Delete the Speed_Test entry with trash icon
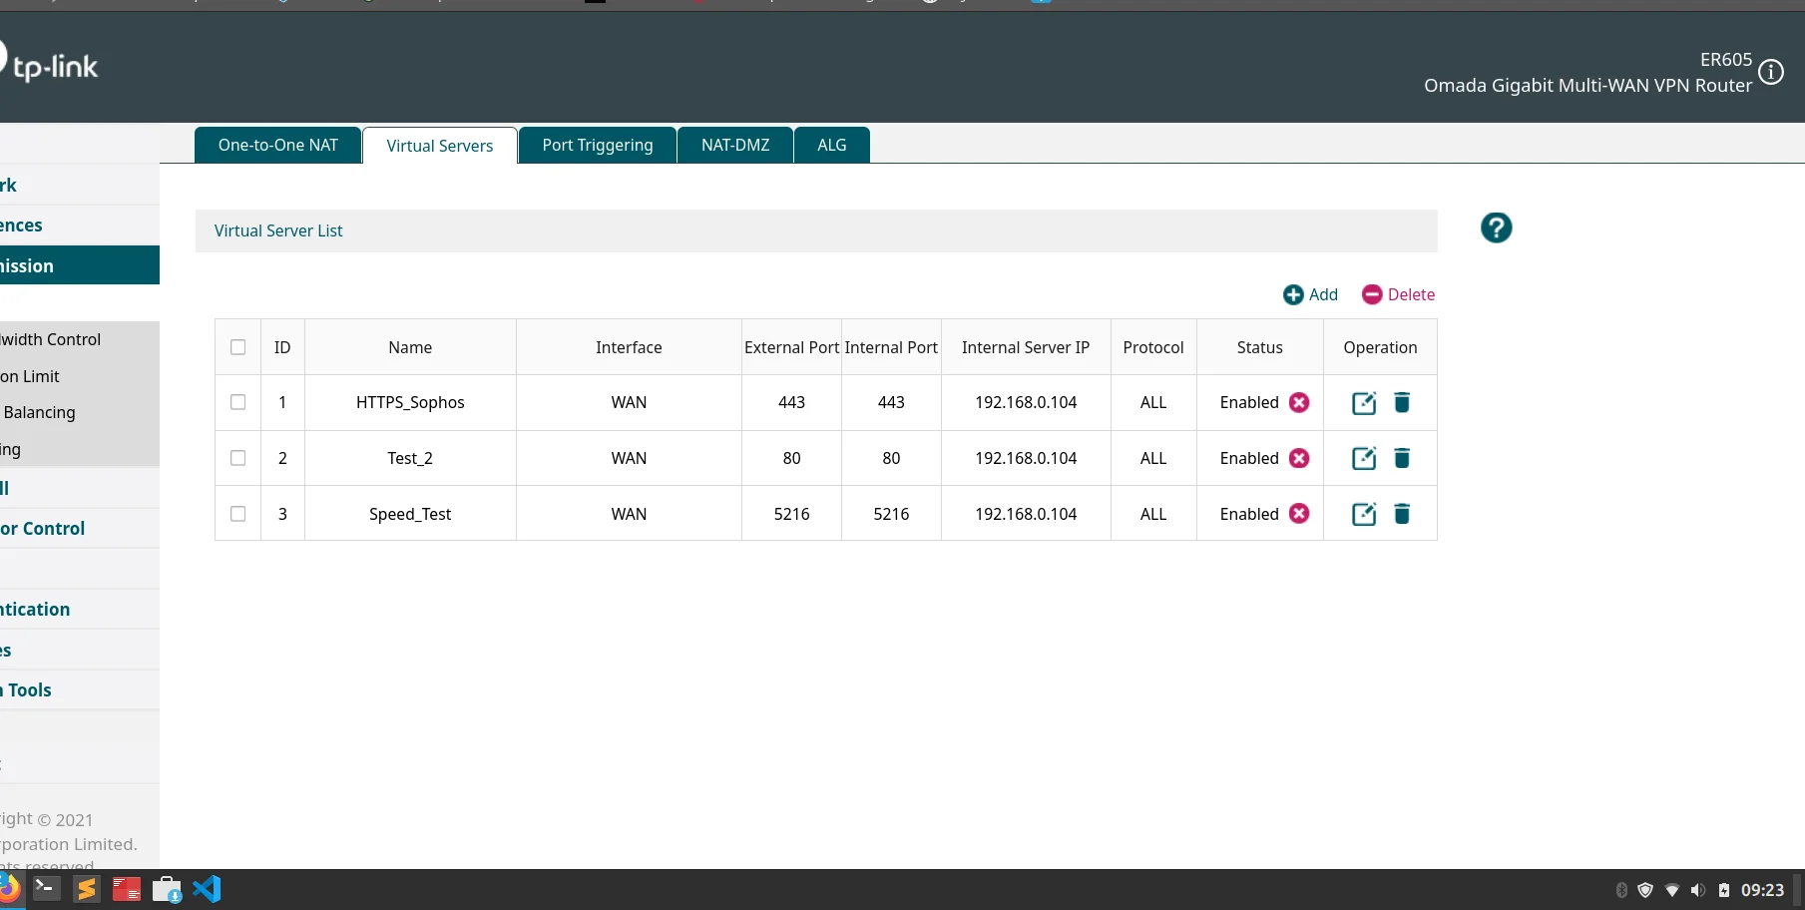The width and height of the screenshot is (1805, 910). 1402,514
